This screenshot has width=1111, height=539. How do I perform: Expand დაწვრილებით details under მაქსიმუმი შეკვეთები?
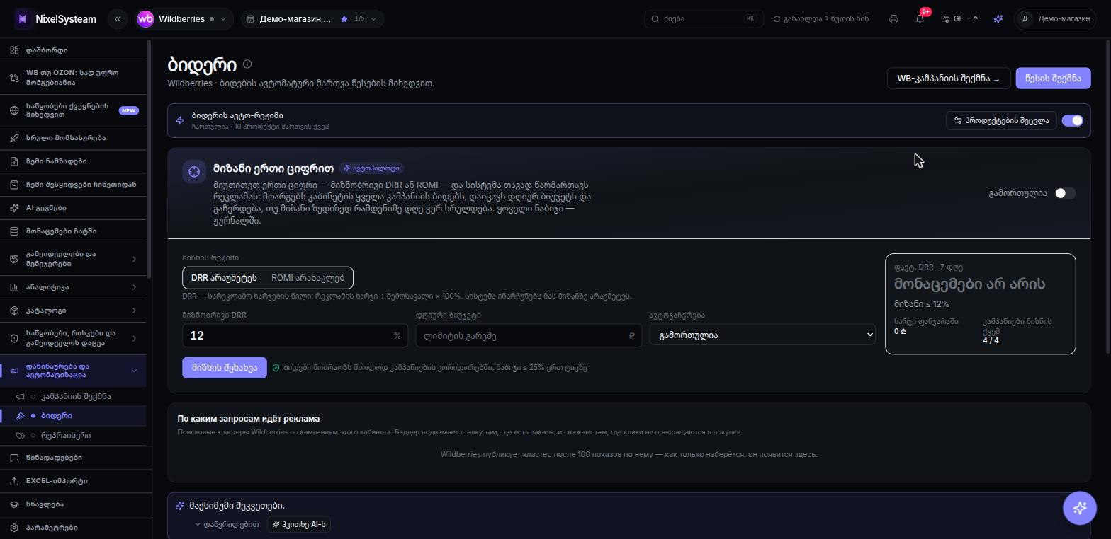(227, 524)
